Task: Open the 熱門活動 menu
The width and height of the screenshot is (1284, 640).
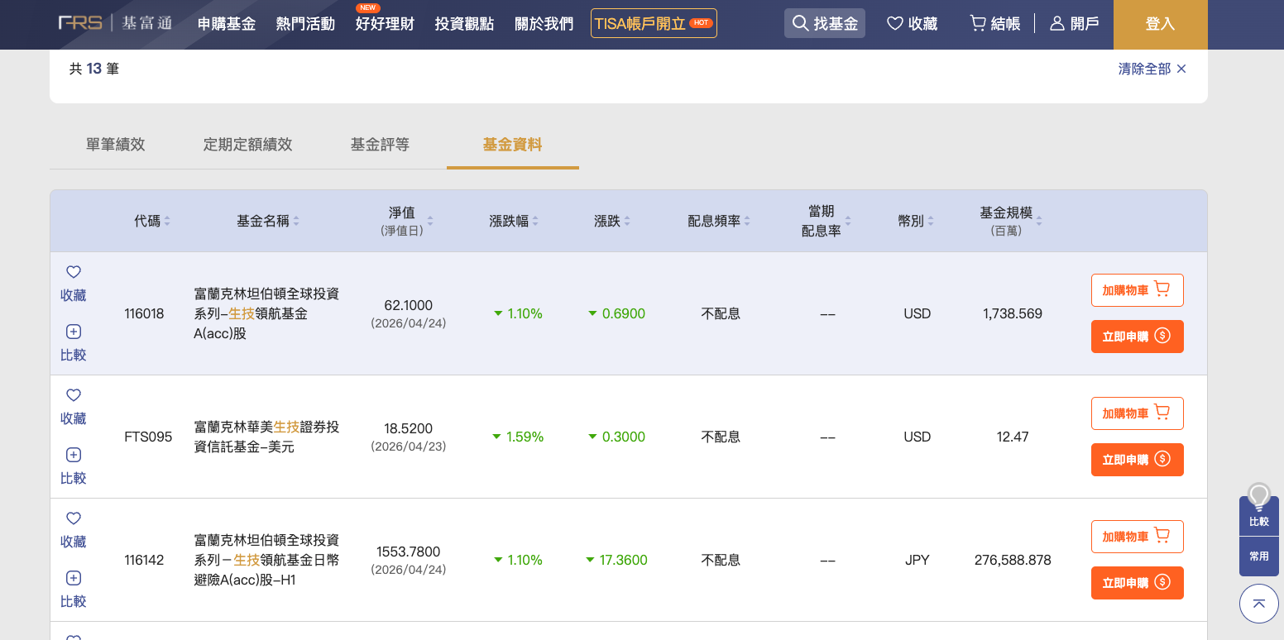Action: pyautogui.click(x=305, y=24)
